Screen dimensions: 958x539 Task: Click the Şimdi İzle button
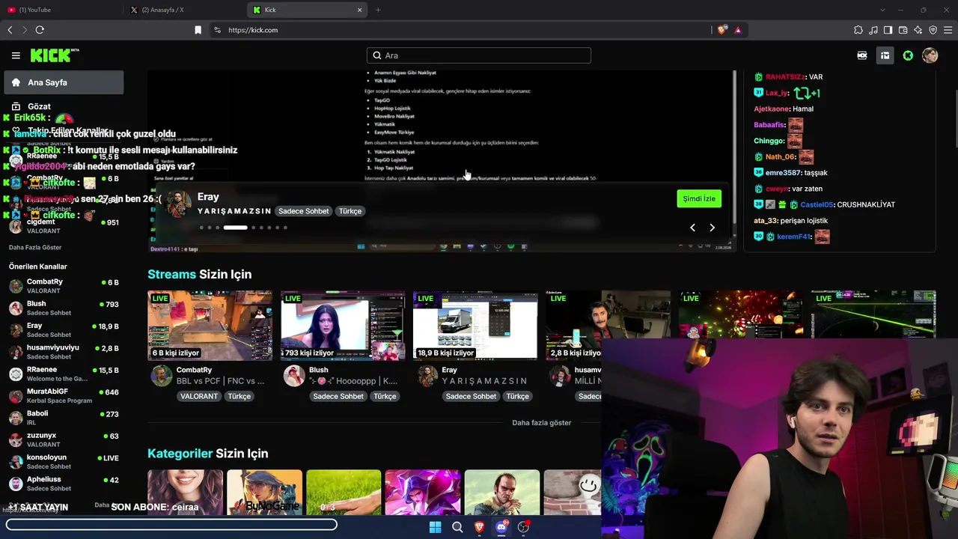699,198
